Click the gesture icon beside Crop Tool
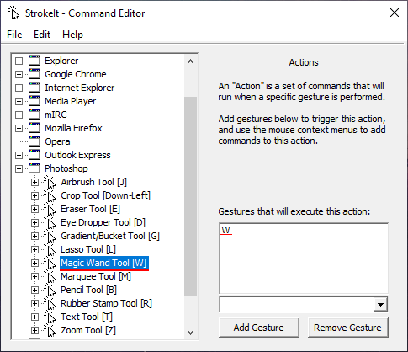 50,195
